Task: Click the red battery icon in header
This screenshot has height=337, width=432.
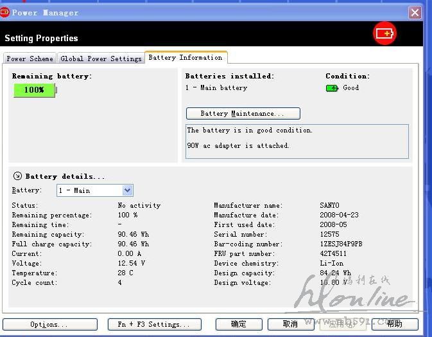Action: click(385, 34)
